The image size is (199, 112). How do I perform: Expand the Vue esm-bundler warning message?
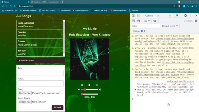[136, 48]
